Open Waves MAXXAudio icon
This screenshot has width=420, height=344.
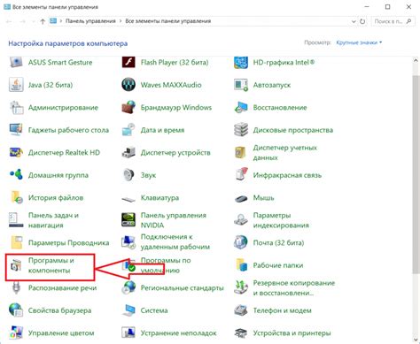128,85
